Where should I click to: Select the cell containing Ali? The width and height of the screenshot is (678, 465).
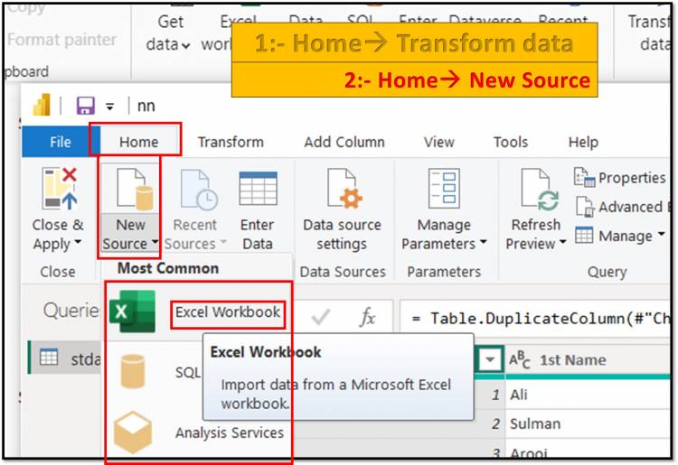(x=589, y=395)
